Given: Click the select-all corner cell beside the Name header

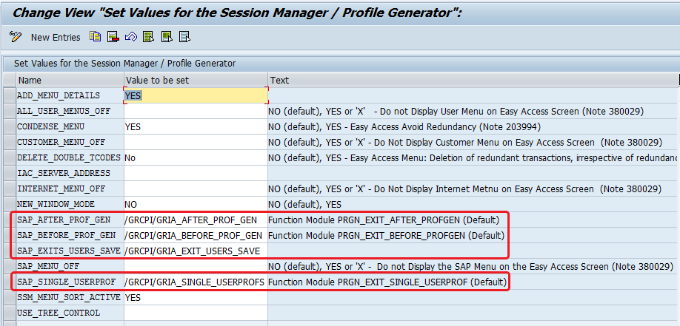Looking at the screenshot, I should coord(9,80).
